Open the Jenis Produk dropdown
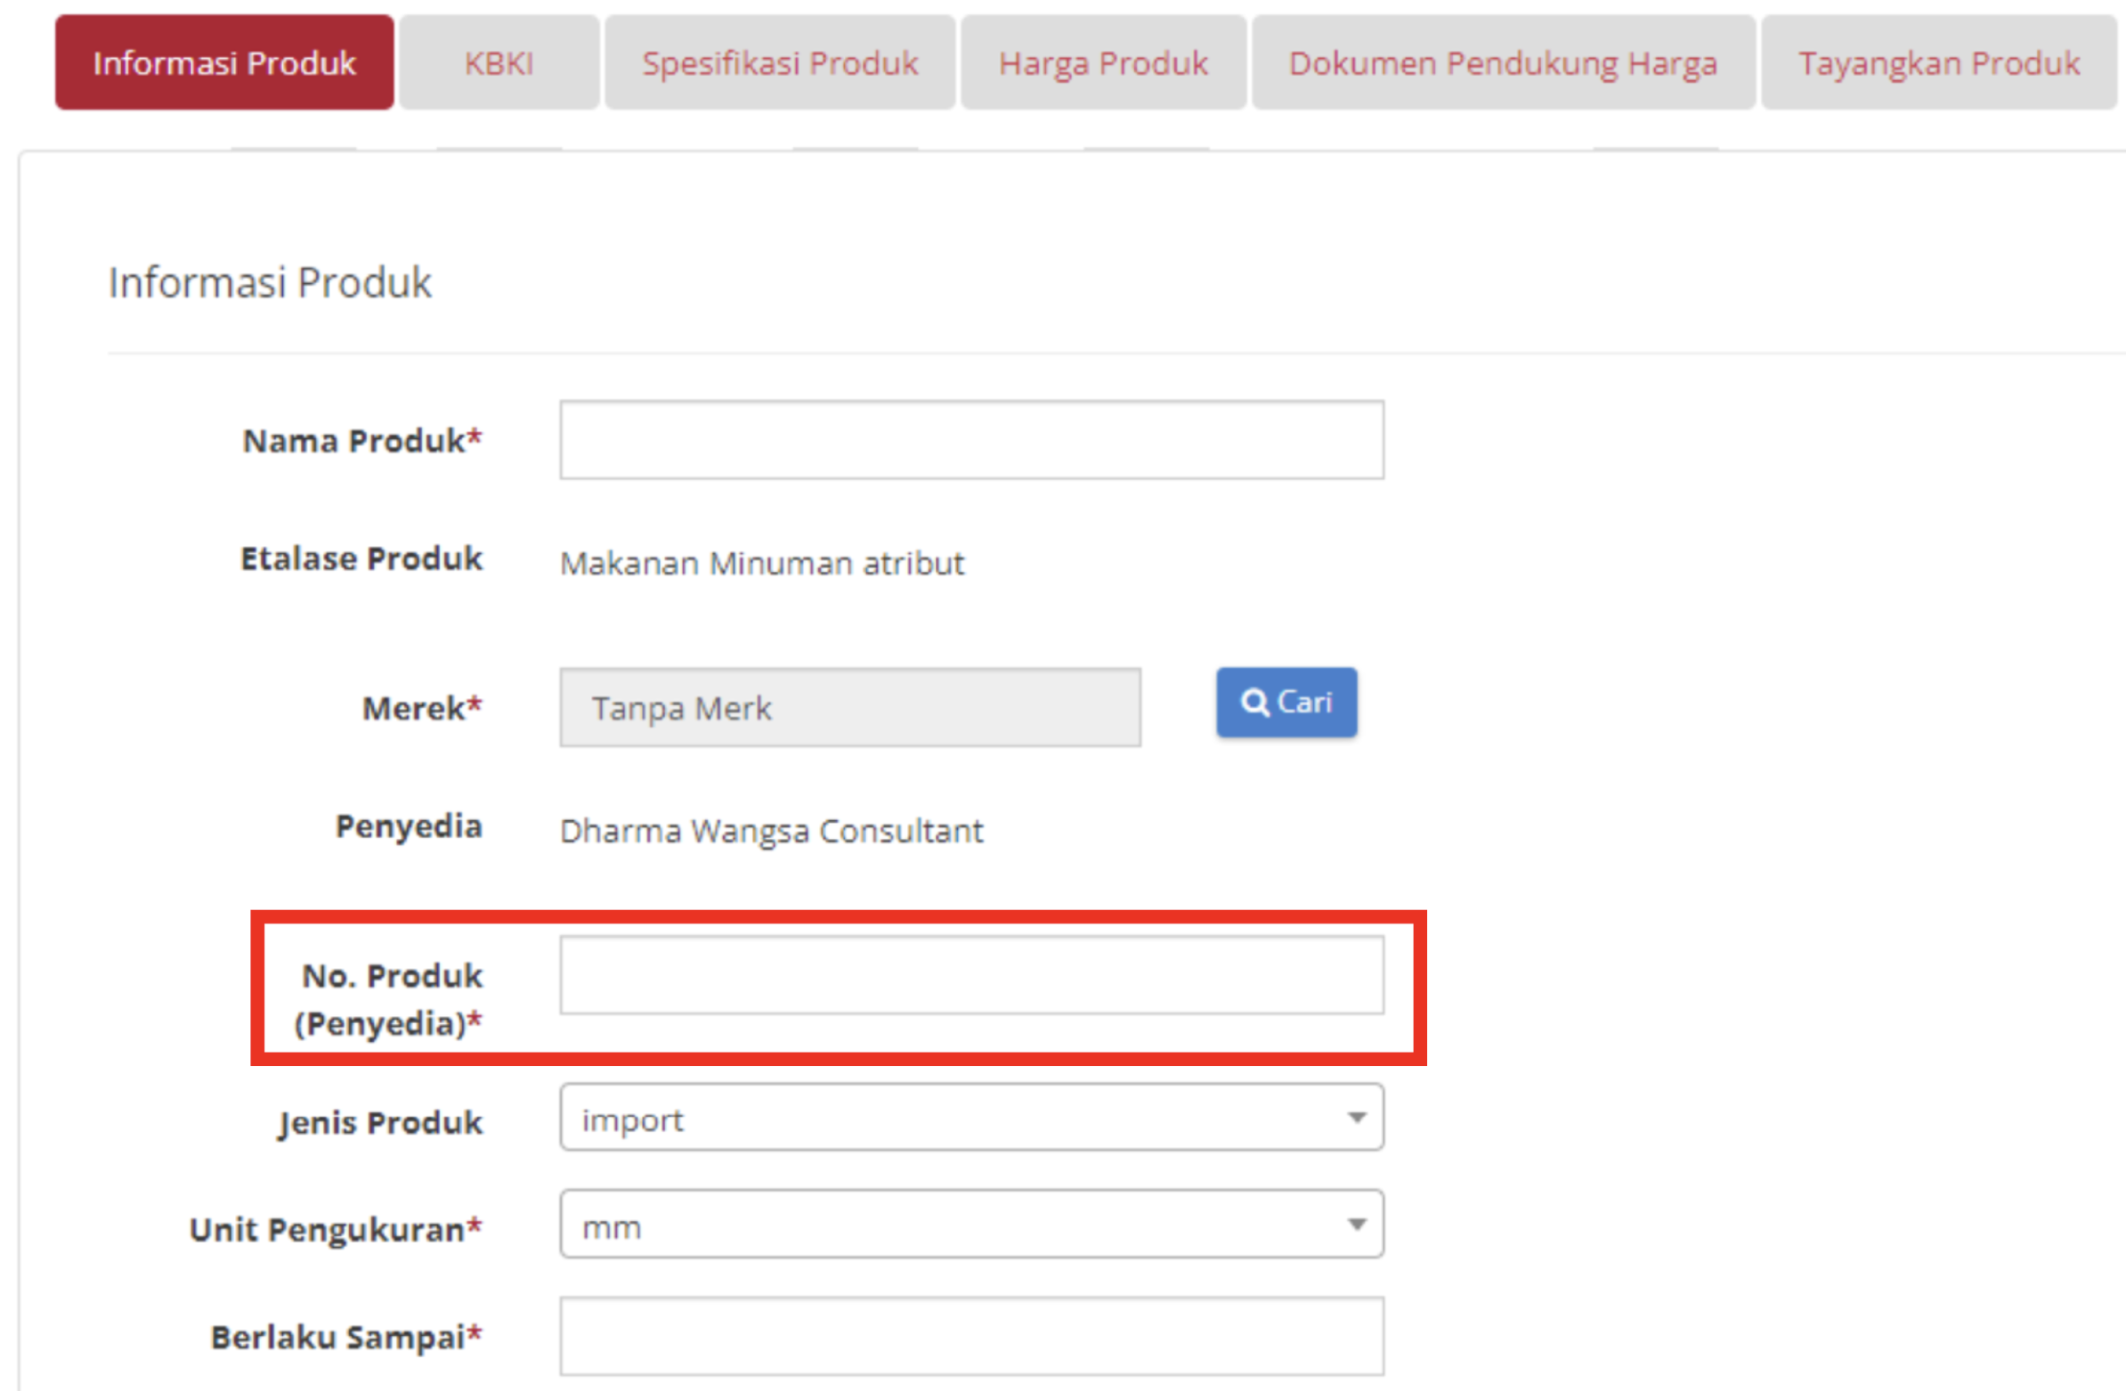Screen dimensions: 2126x1391 pos(972,1118)
